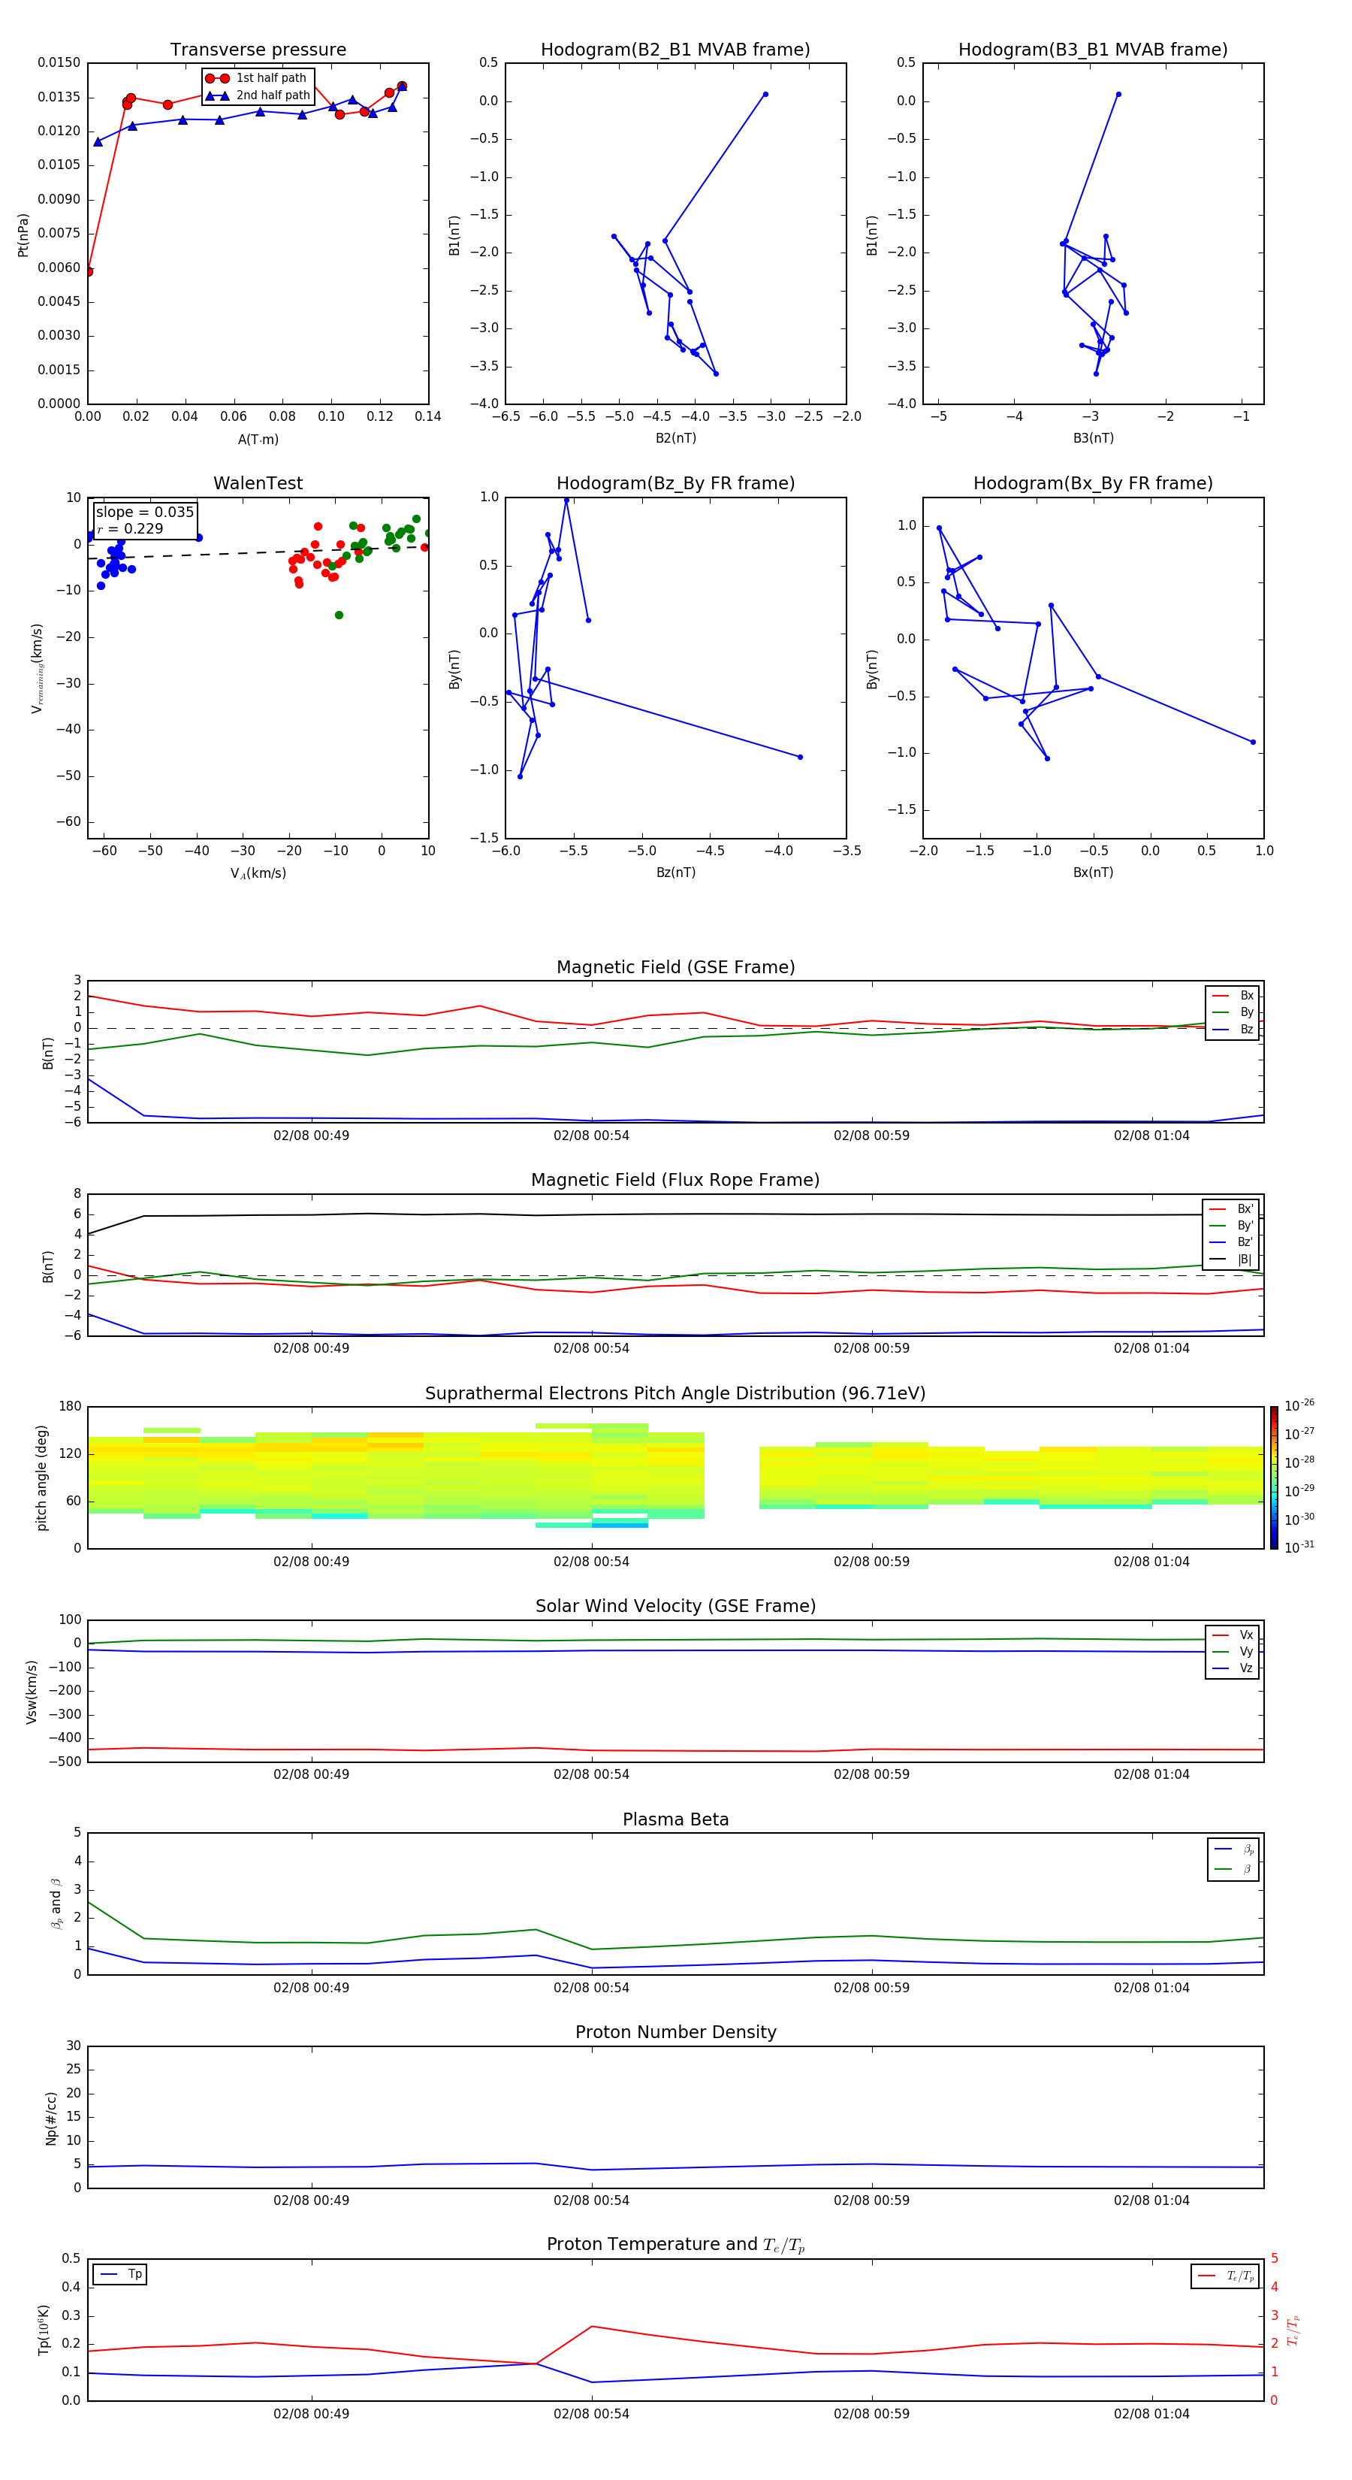
Task: Select "By" in GSE magnetic field legend
Action: 1233,1012
